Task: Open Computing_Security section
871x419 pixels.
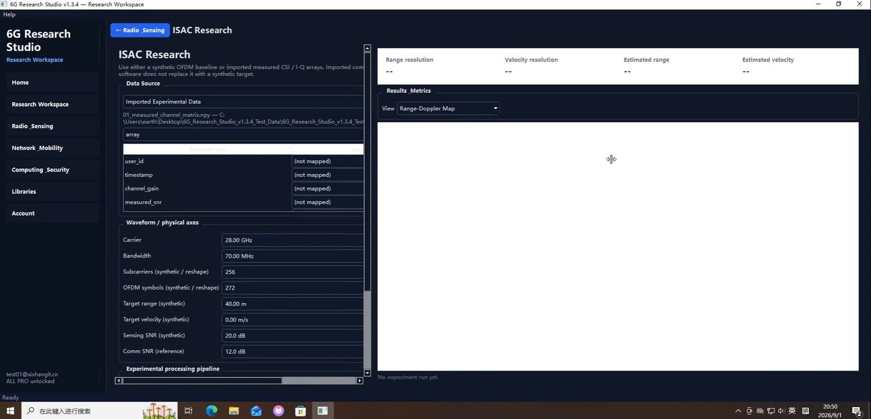Action: click(53, 169)
